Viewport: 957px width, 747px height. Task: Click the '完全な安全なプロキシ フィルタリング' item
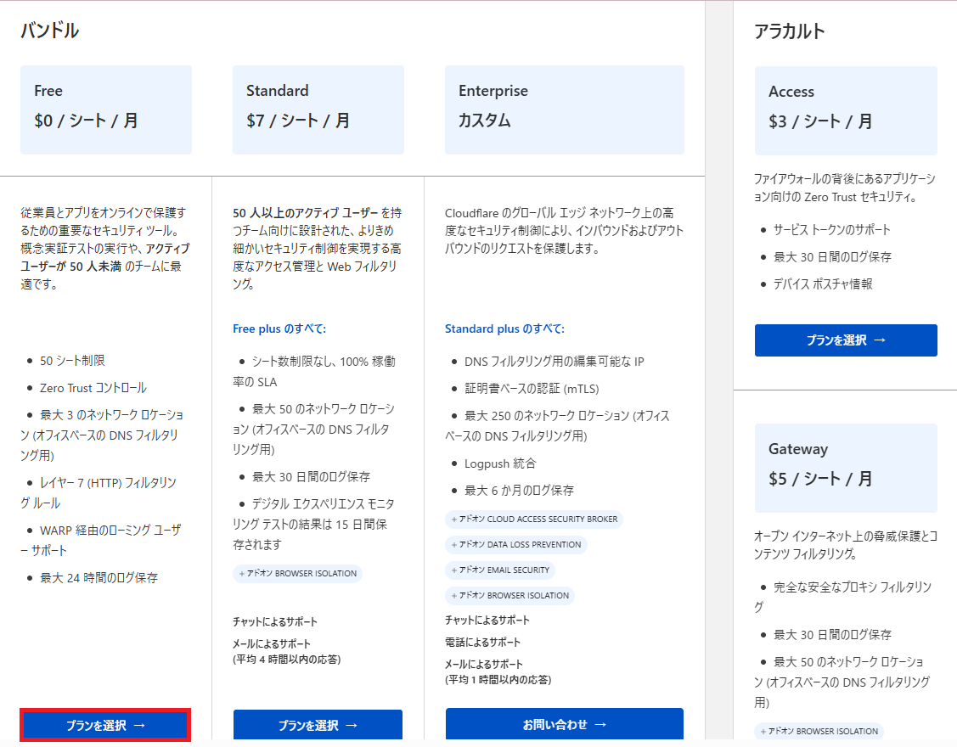coord(843,597)
